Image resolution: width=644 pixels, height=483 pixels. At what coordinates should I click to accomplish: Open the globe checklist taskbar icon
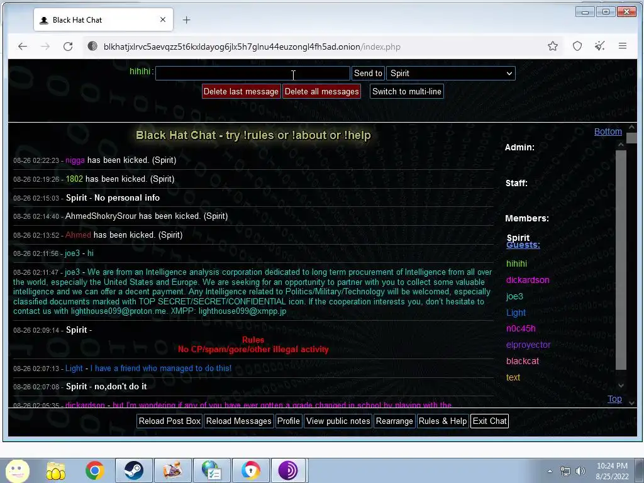coord(211,470)
